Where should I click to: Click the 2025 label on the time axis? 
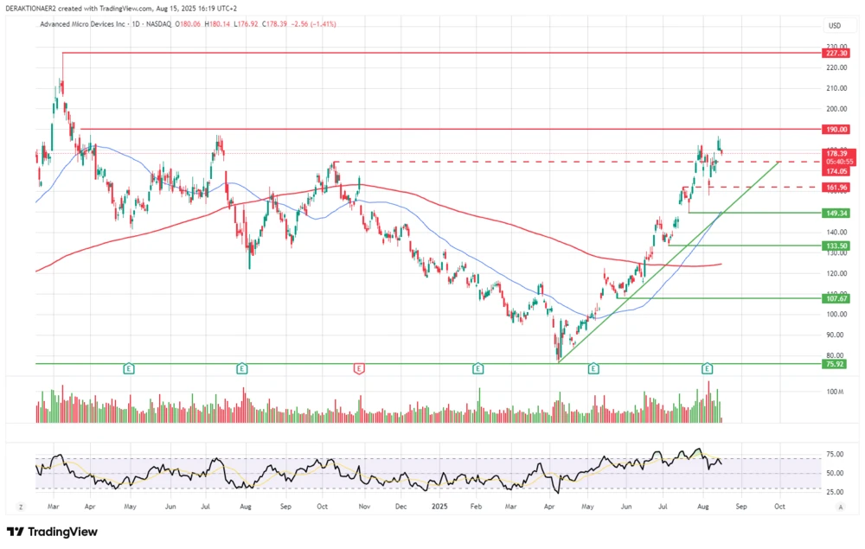pyautogui.click(x=439, y=507)
